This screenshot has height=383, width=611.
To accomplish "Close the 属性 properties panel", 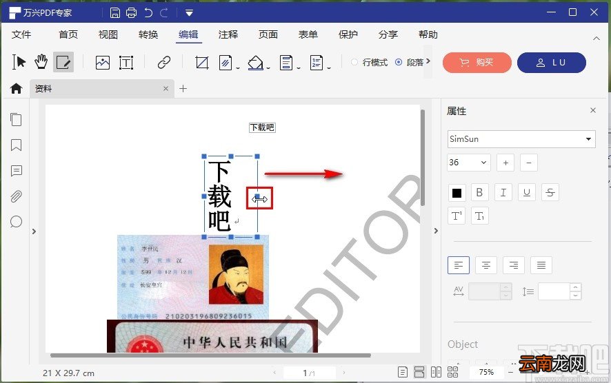I will [x=593, y=110].
